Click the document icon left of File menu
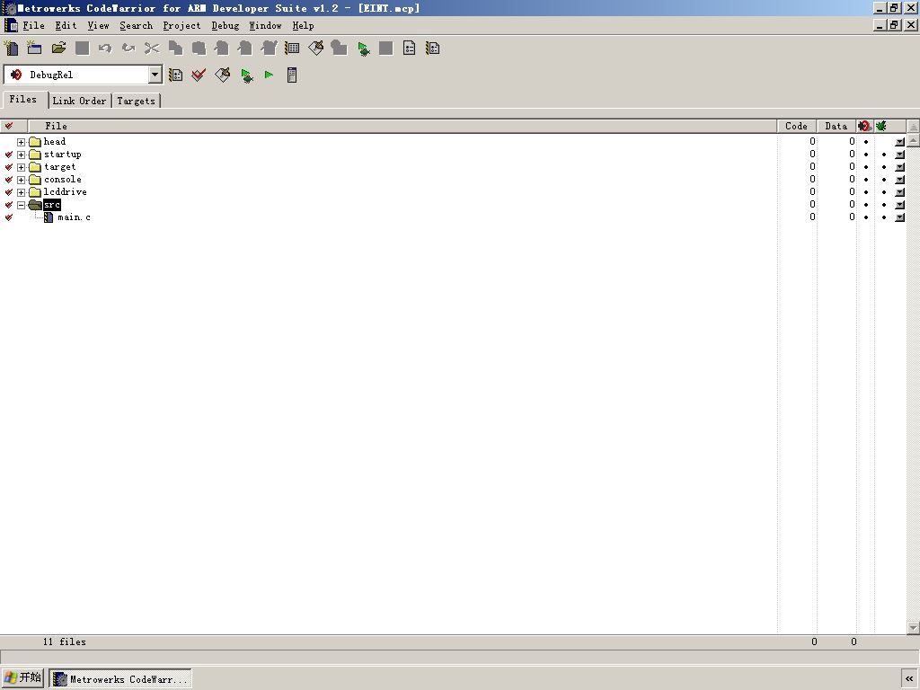This screenshot has height=690, width=920. pos(11,25)
